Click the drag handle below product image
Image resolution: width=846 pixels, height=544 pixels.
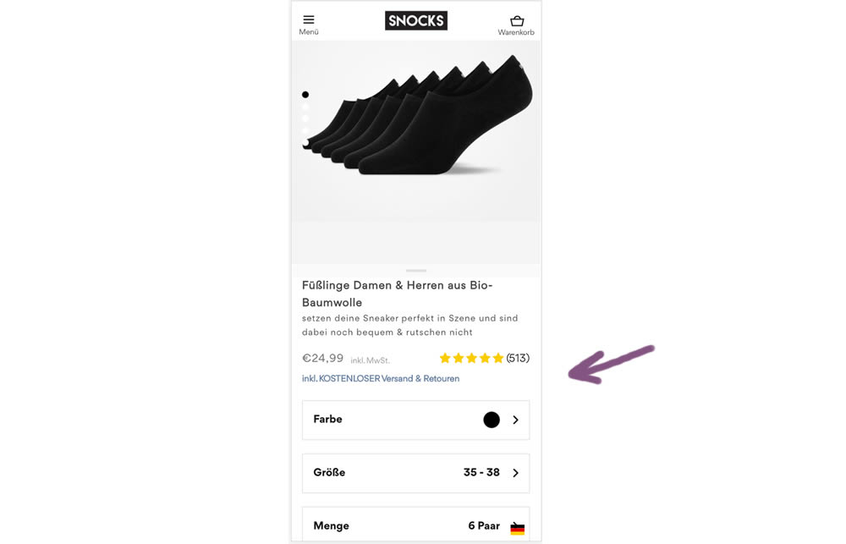point(415,271)
